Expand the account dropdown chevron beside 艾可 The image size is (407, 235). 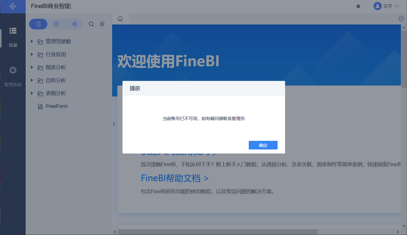pos(396,6)
